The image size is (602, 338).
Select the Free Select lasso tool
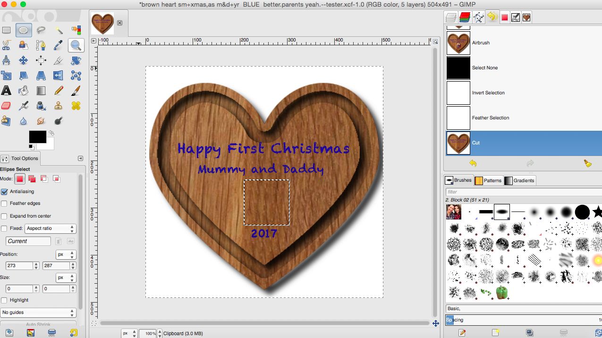41,30
